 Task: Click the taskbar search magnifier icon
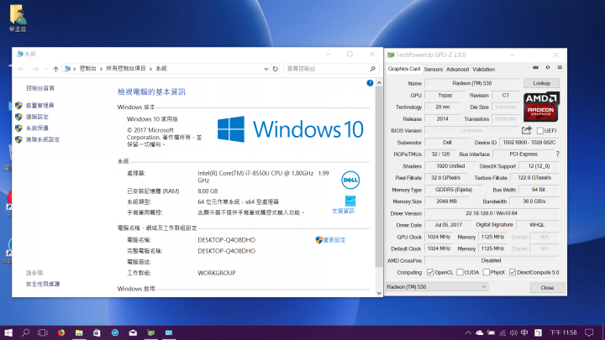coord(25,332)
